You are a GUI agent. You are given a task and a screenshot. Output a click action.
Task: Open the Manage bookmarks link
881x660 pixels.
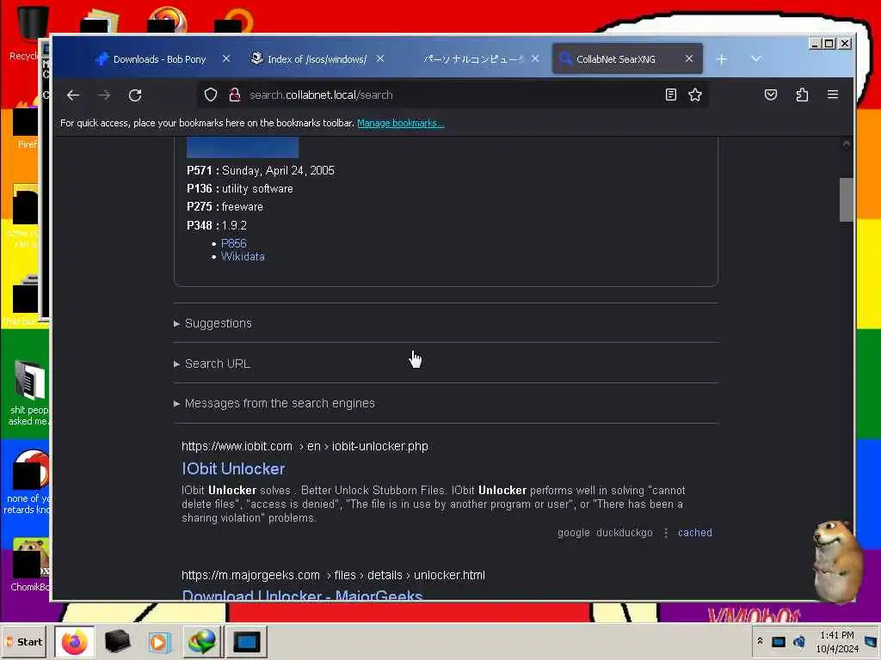(x=401, y=123)
